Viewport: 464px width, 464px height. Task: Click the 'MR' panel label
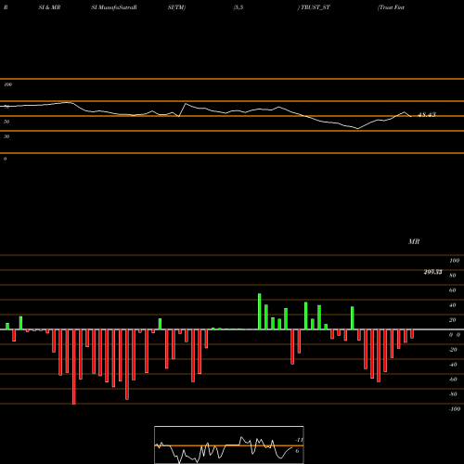(414, 241)
